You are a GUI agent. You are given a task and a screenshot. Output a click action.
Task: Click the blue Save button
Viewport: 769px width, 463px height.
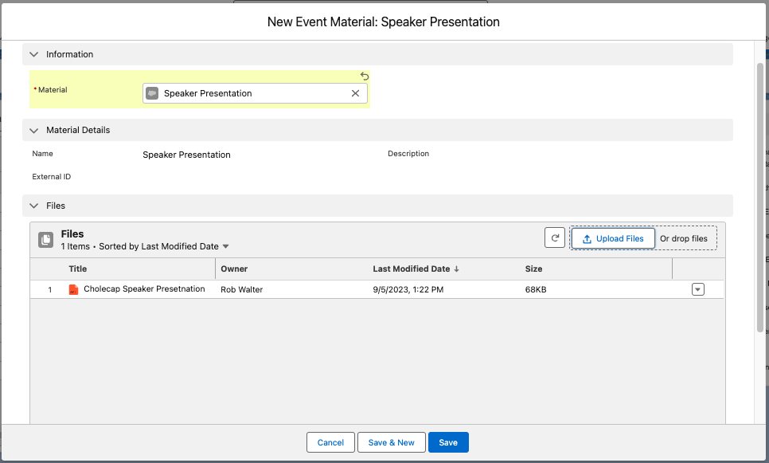coord(448,442)
